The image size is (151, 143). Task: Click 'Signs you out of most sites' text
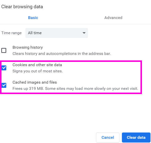[38, 71]
